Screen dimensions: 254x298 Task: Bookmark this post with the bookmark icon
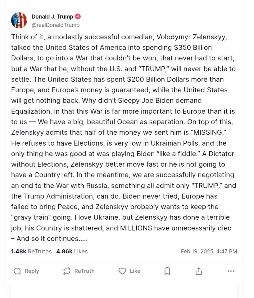coord(167,271)
